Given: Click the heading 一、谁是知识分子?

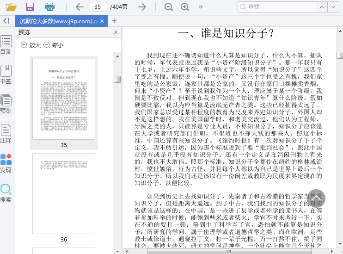Looking at the screenshot, I should [x=227, y=33].
